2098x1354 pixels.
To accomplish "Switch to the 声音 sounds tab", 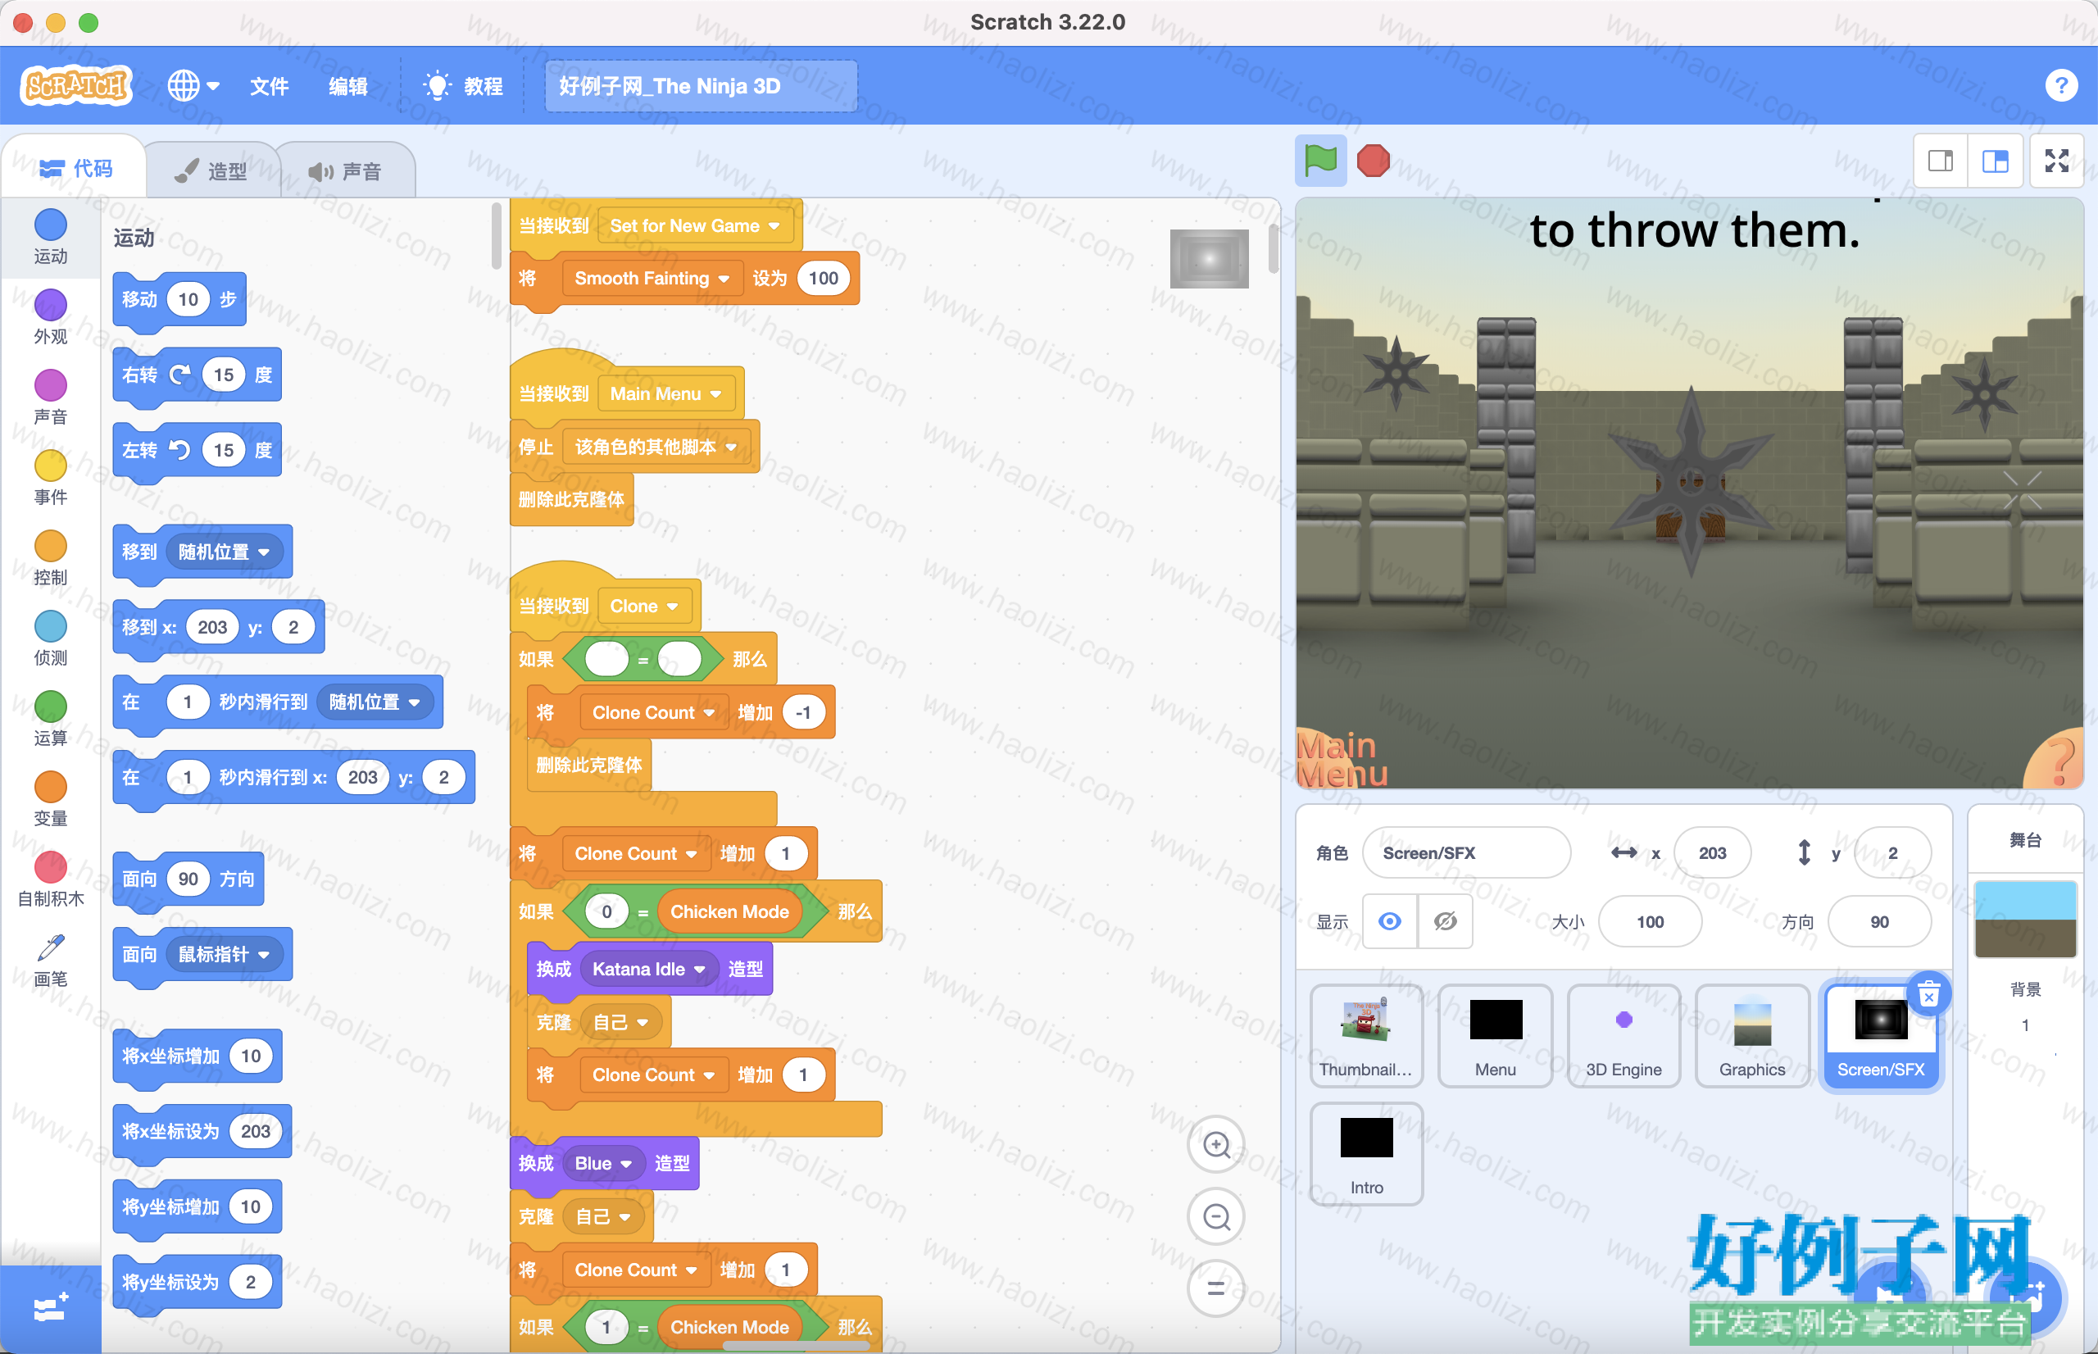I will [x=347, y=170].
